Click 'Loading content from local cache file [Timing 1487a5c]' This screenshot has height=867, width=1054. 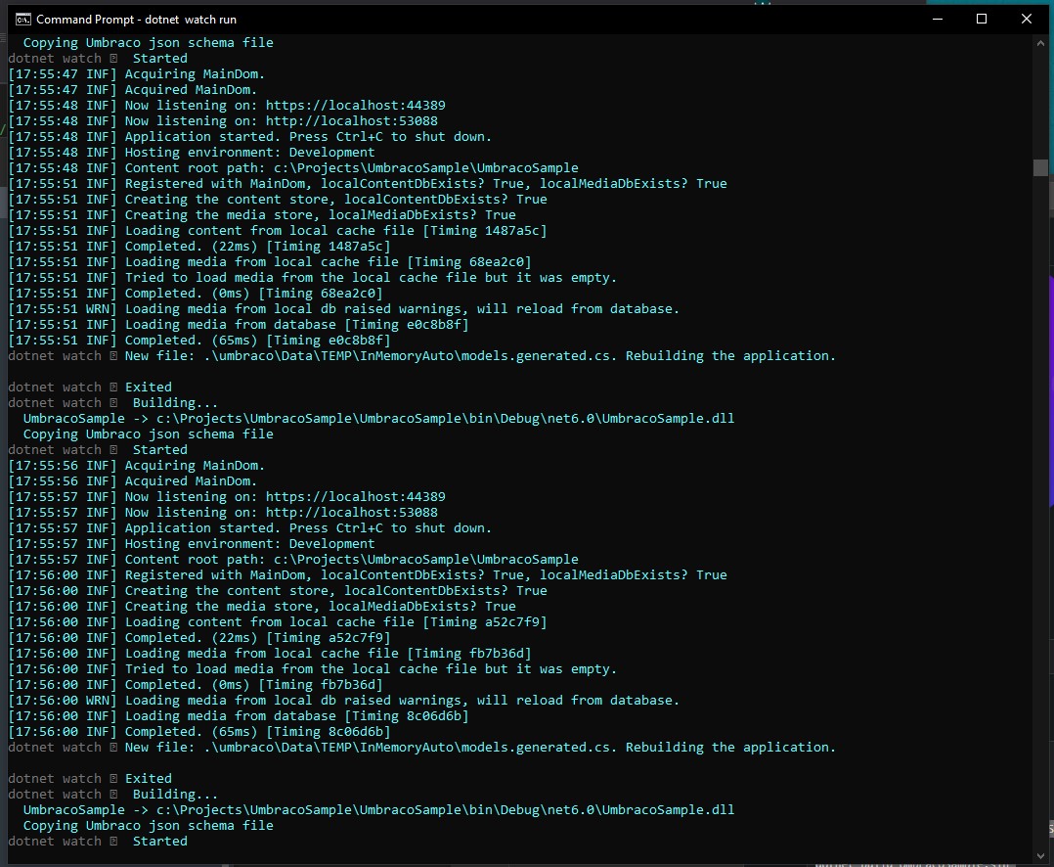point(335,231)
